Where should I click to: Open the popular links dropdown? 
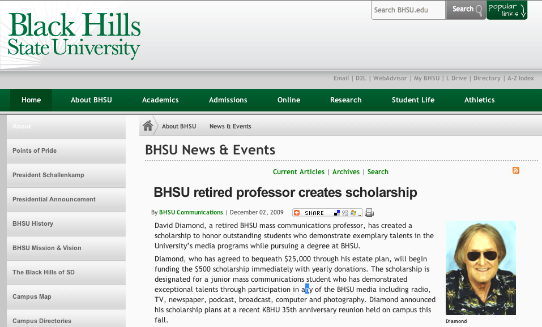[507, 10]
